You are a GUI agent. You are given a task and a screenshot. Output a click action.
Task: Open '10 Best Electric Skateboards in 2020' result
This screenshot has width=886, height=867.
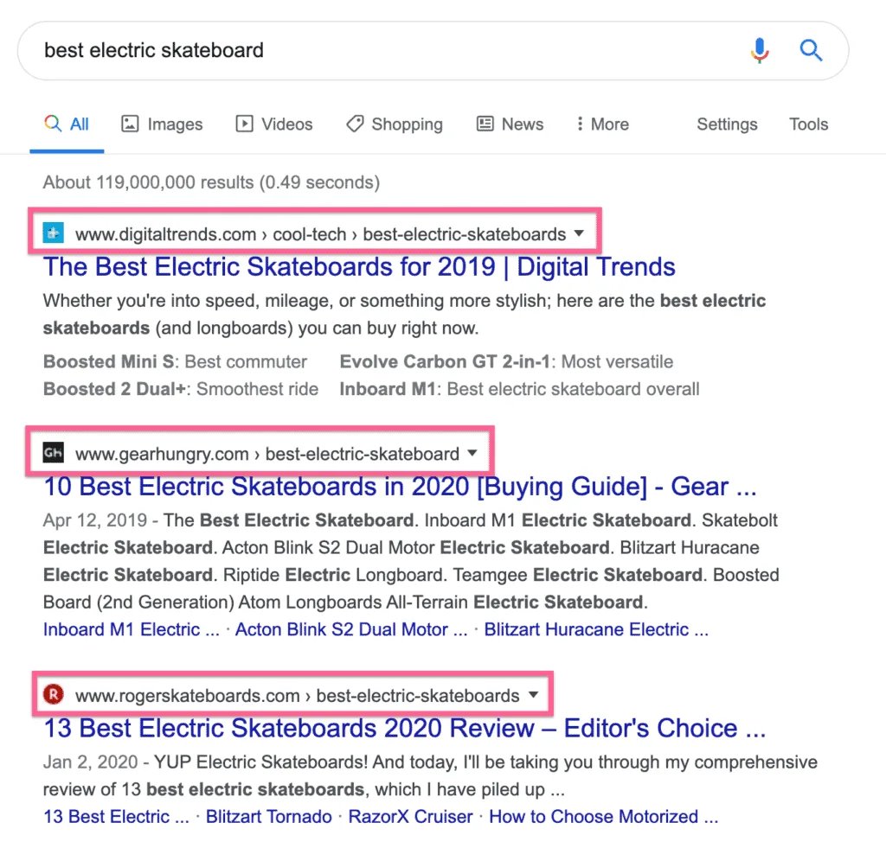(x=399, y=487)
